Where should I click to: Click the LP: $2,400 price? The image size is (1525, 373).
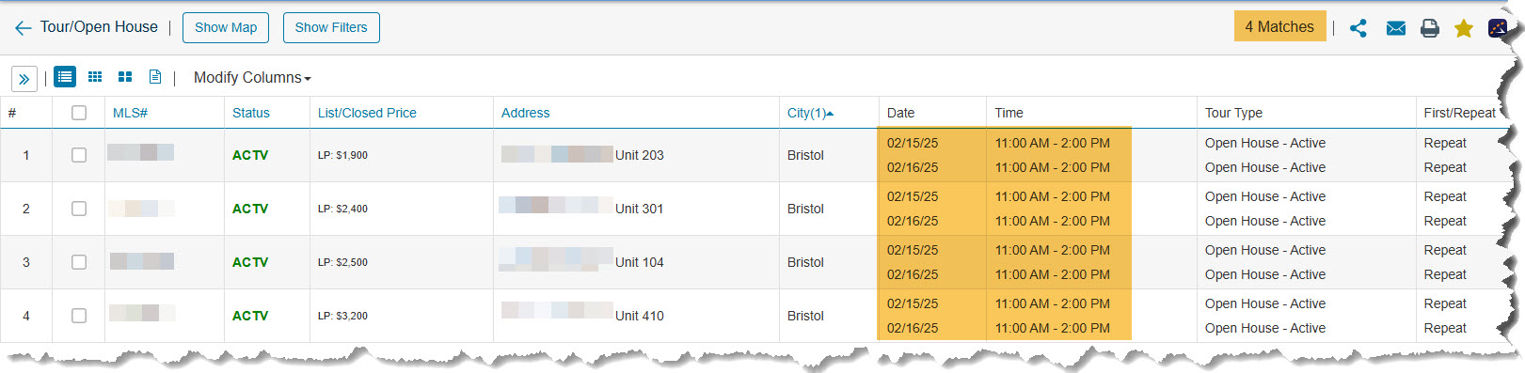(342, 209)
